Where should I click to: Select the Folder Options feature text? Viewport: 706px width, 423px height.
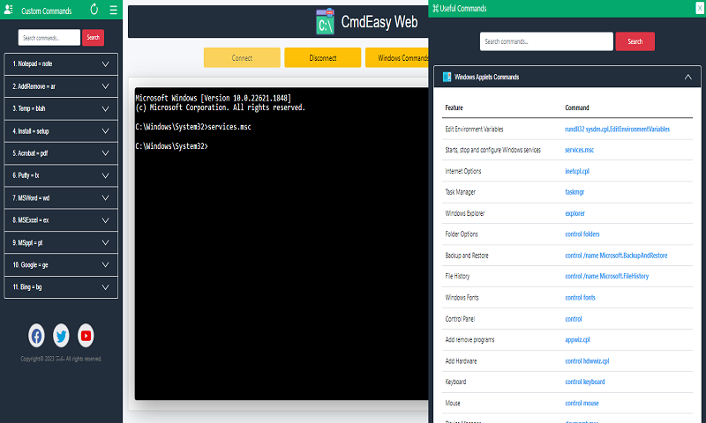click(462, 234)
